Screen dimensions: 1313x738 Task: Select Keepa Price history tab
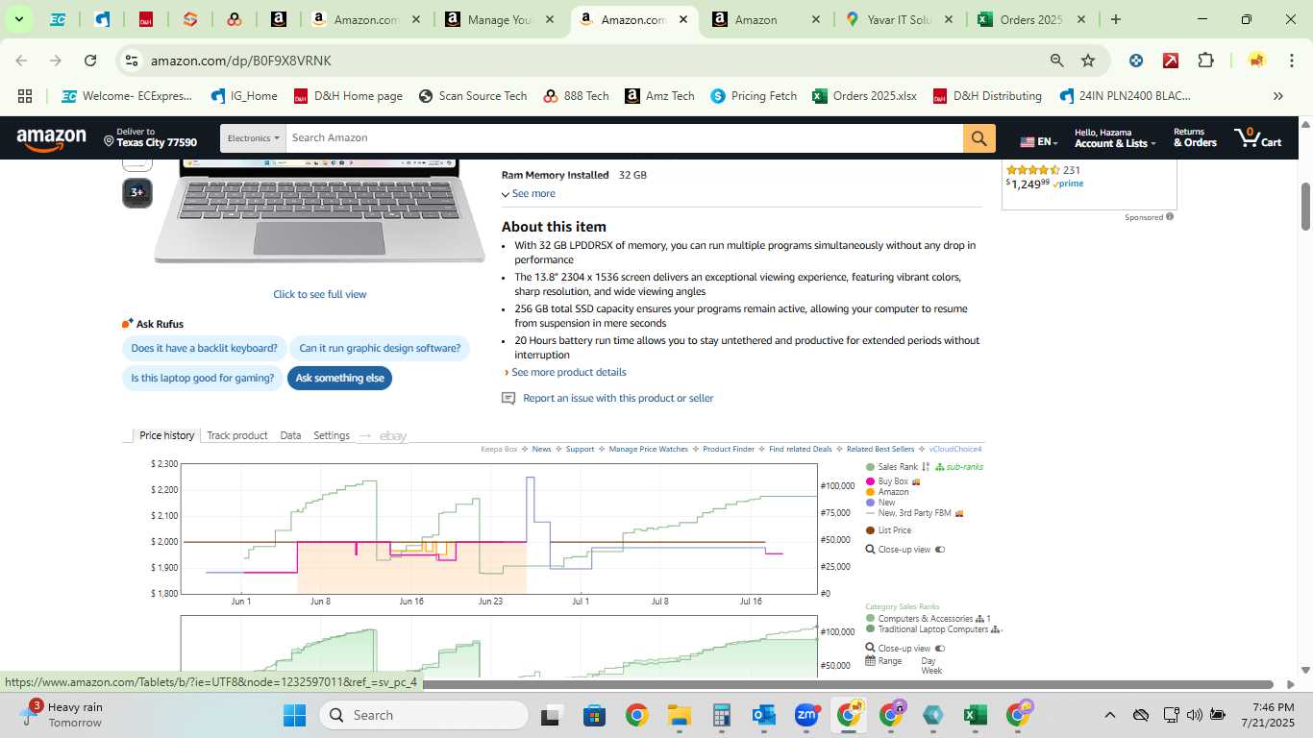(x=166, y=435)
